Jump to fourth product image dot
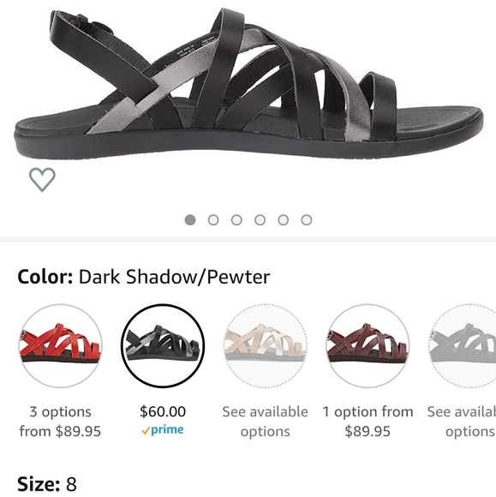The image size is (496, 497). (x=260, y=220)
